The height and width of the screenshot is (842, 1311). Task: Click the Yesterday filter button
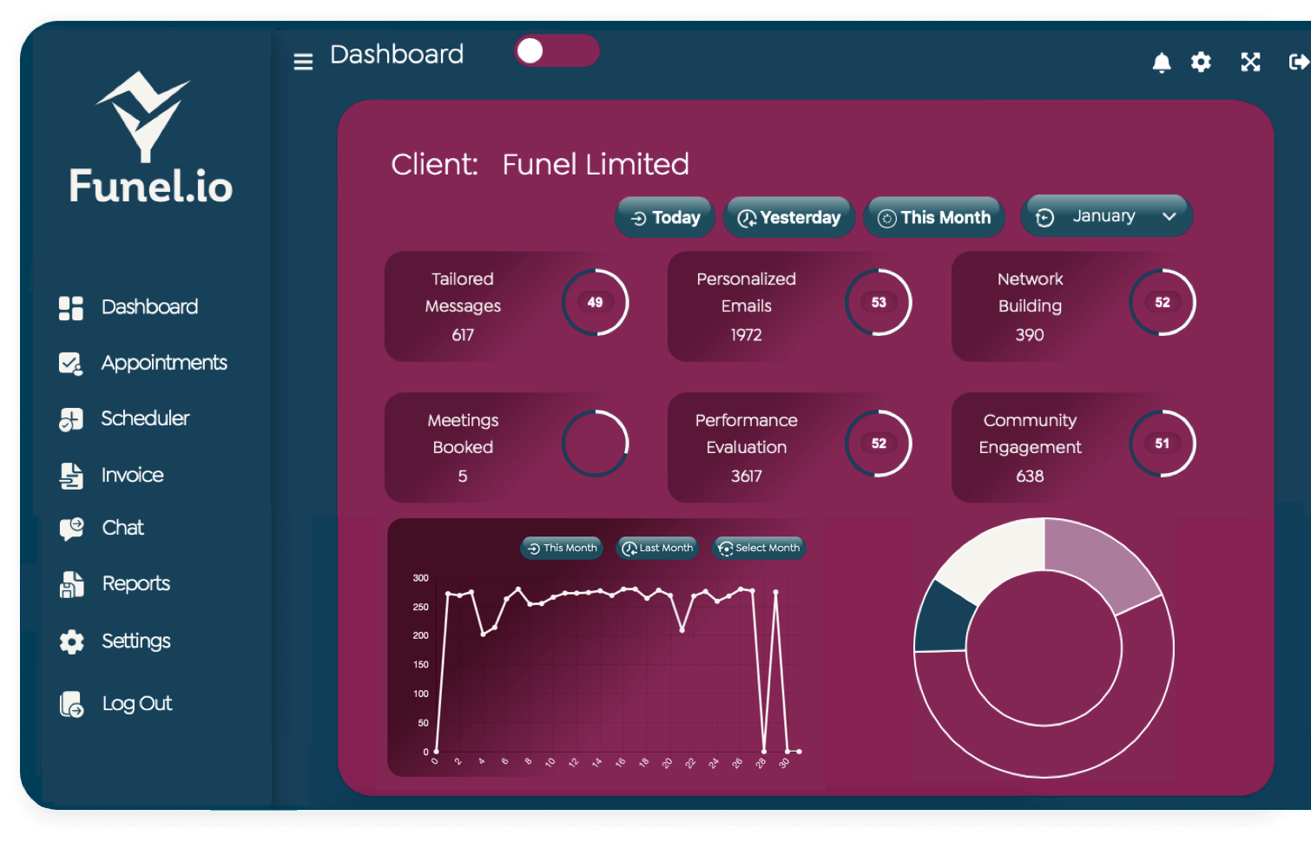(788, 217)
